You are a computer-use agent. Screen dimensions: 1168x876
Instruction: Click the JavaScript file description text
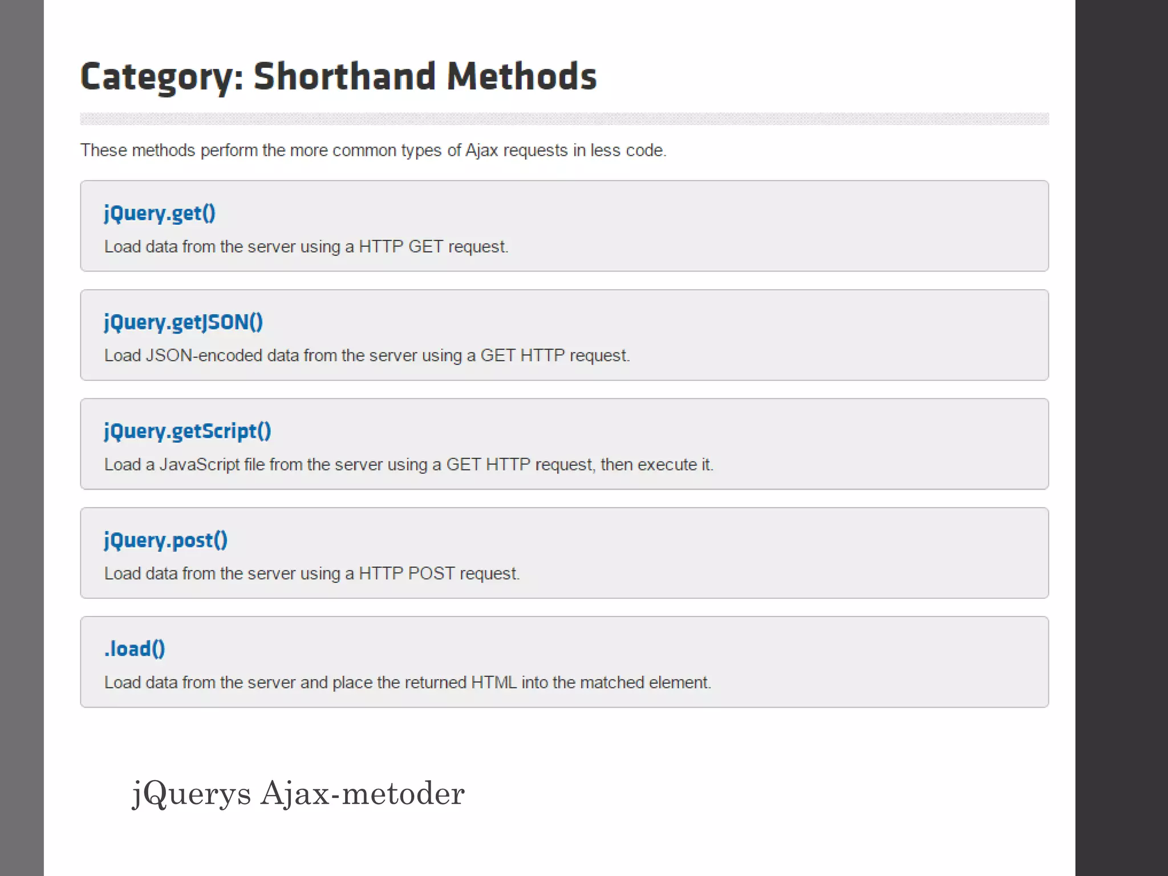point(408,465)
